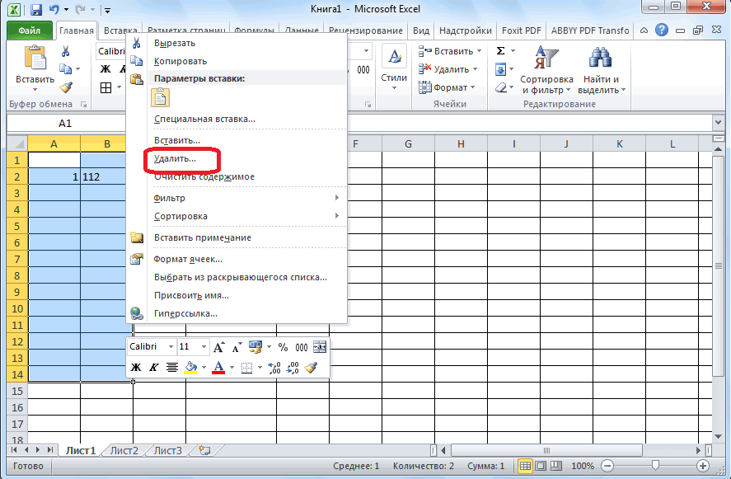Click percent style in mini toolbar
The image size is (731, 479).
(283, 347)
